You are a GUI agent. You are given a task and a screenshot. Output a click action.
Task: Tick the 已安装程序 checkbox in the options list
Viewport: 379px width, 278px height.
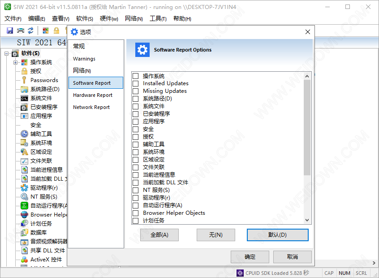click(x=136, y=114)
